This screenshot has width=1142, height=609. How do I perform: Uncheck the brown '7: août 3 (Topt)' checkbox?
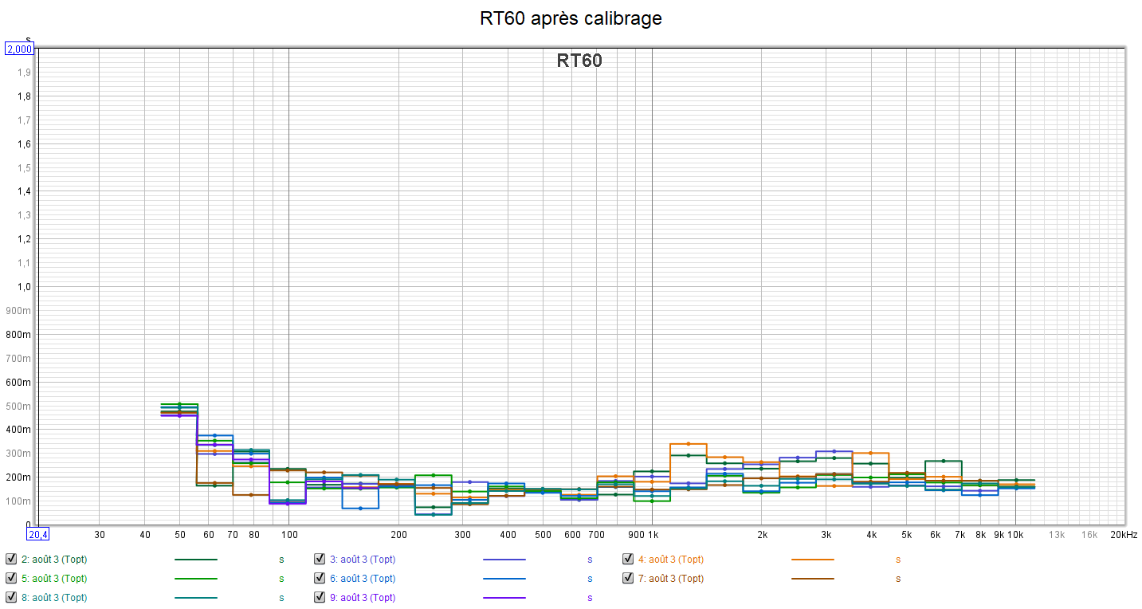[x=628, y=579]
